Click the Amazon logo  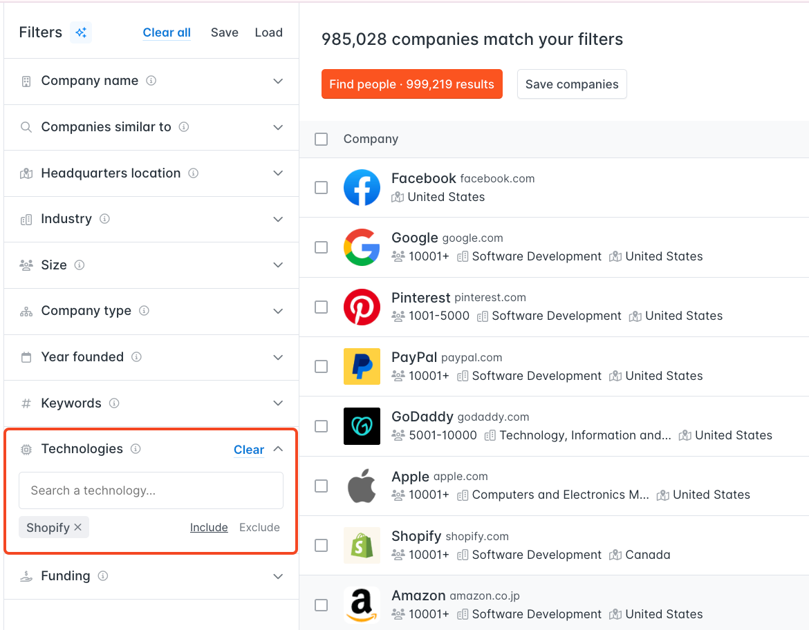362,604
